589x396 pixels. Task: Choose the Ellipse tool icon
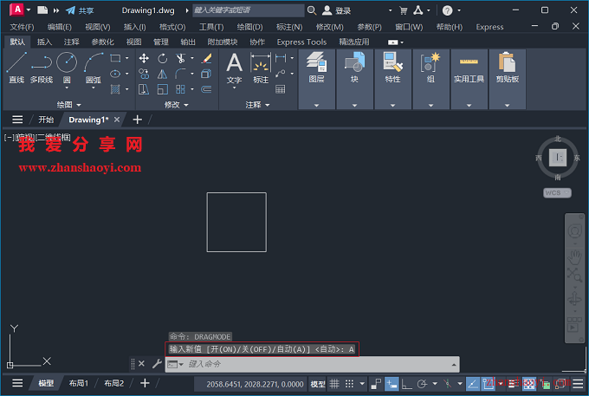click(115, 74)
